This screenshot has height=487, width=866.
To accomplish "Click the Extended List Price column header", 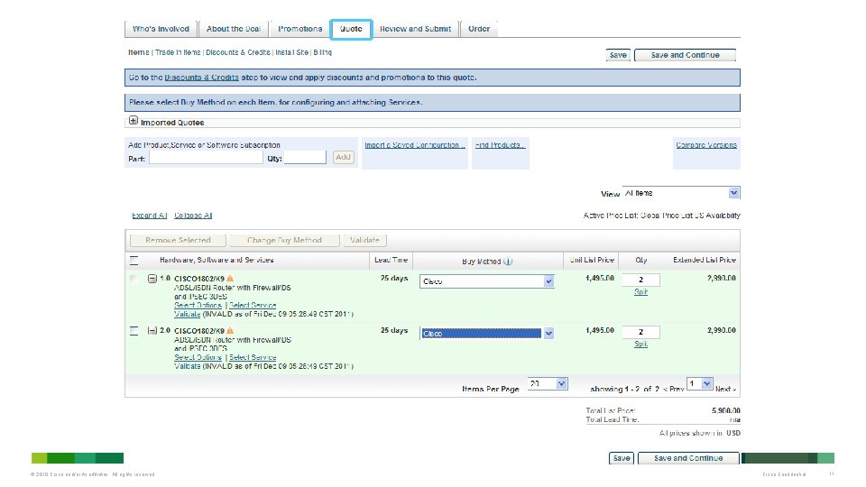I will [x=705, y=260].
